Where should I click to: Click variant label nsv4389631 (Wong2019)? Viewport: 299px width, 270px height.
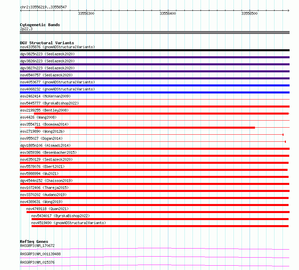[41, 202]
